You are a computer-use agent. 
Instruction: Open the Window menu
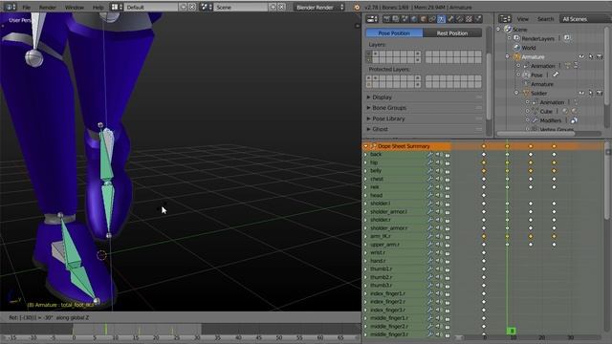pos(75,7)
